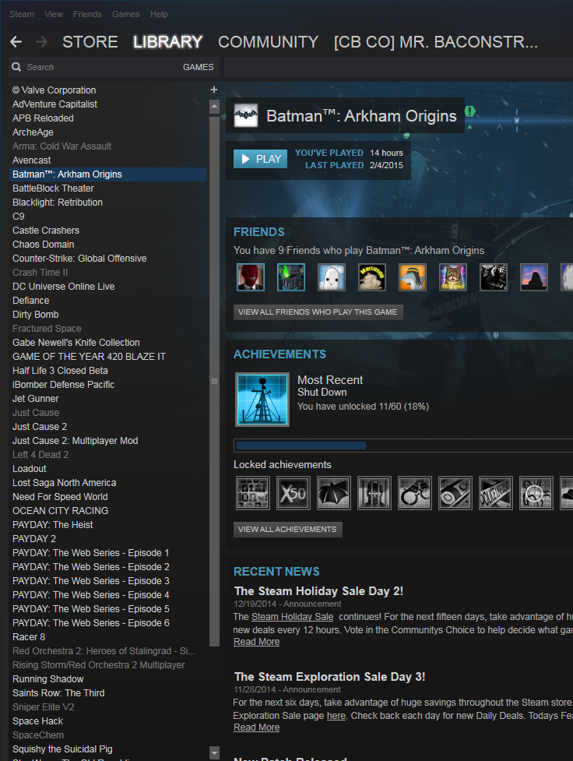The height and width of the screenshot is (761, 573).
Task: Open the red-masked friend's avatar
Action: pos(251,277)
